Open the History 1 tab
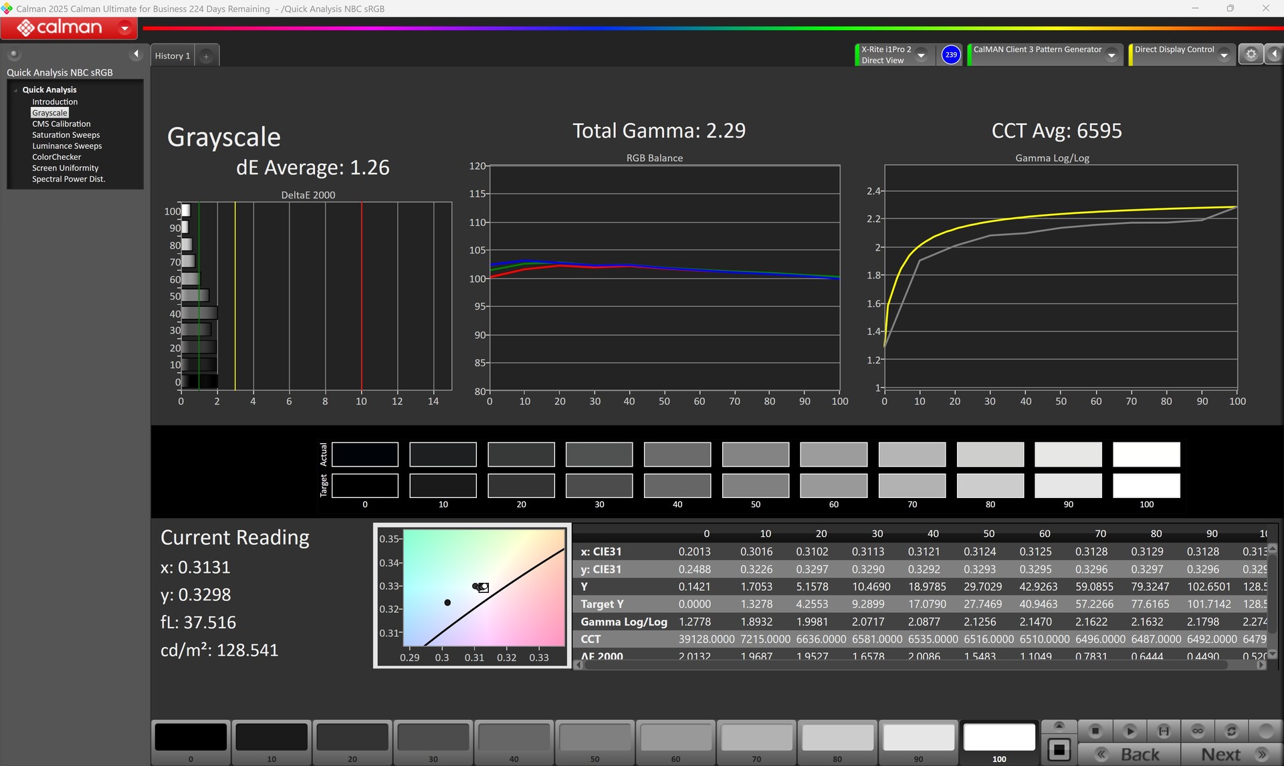Viewport: 1284px width, 766px height. 173,56
